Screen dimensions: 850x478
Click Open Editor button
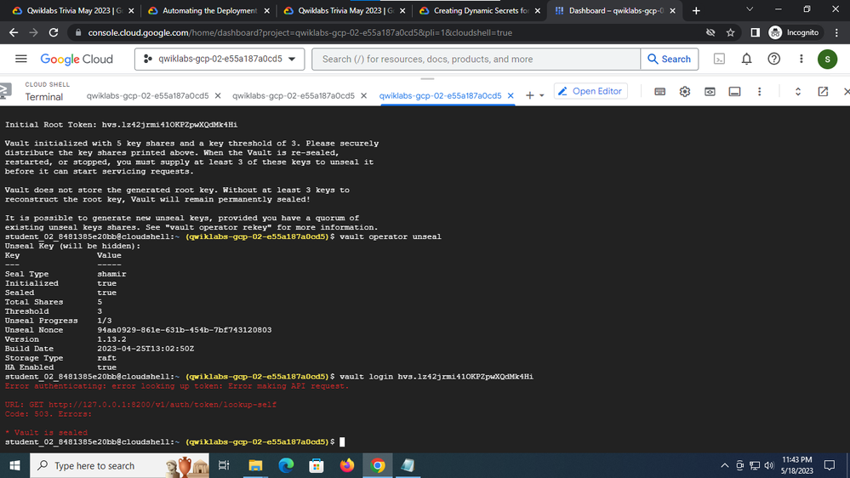coord(590,91)
